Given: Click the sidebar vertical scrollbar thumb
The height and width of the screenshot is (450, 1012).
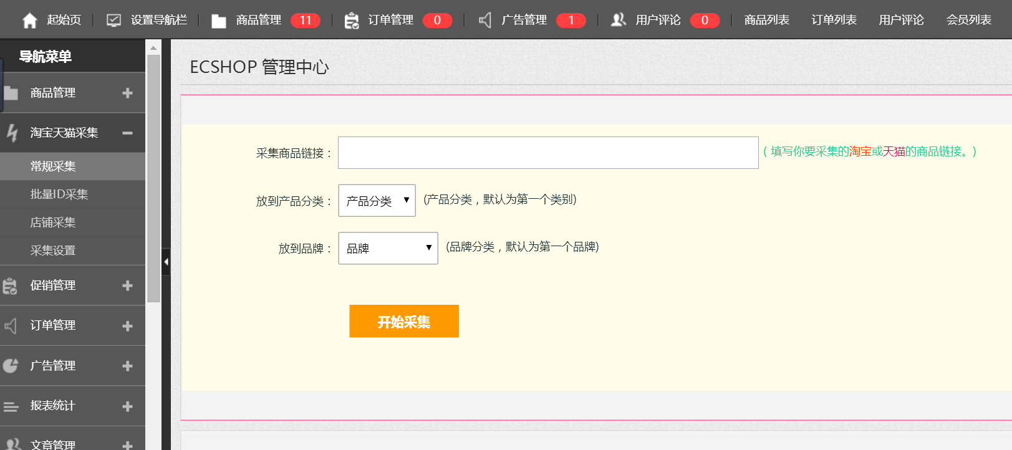Looking at the screenshot, I should coord(153,179).
